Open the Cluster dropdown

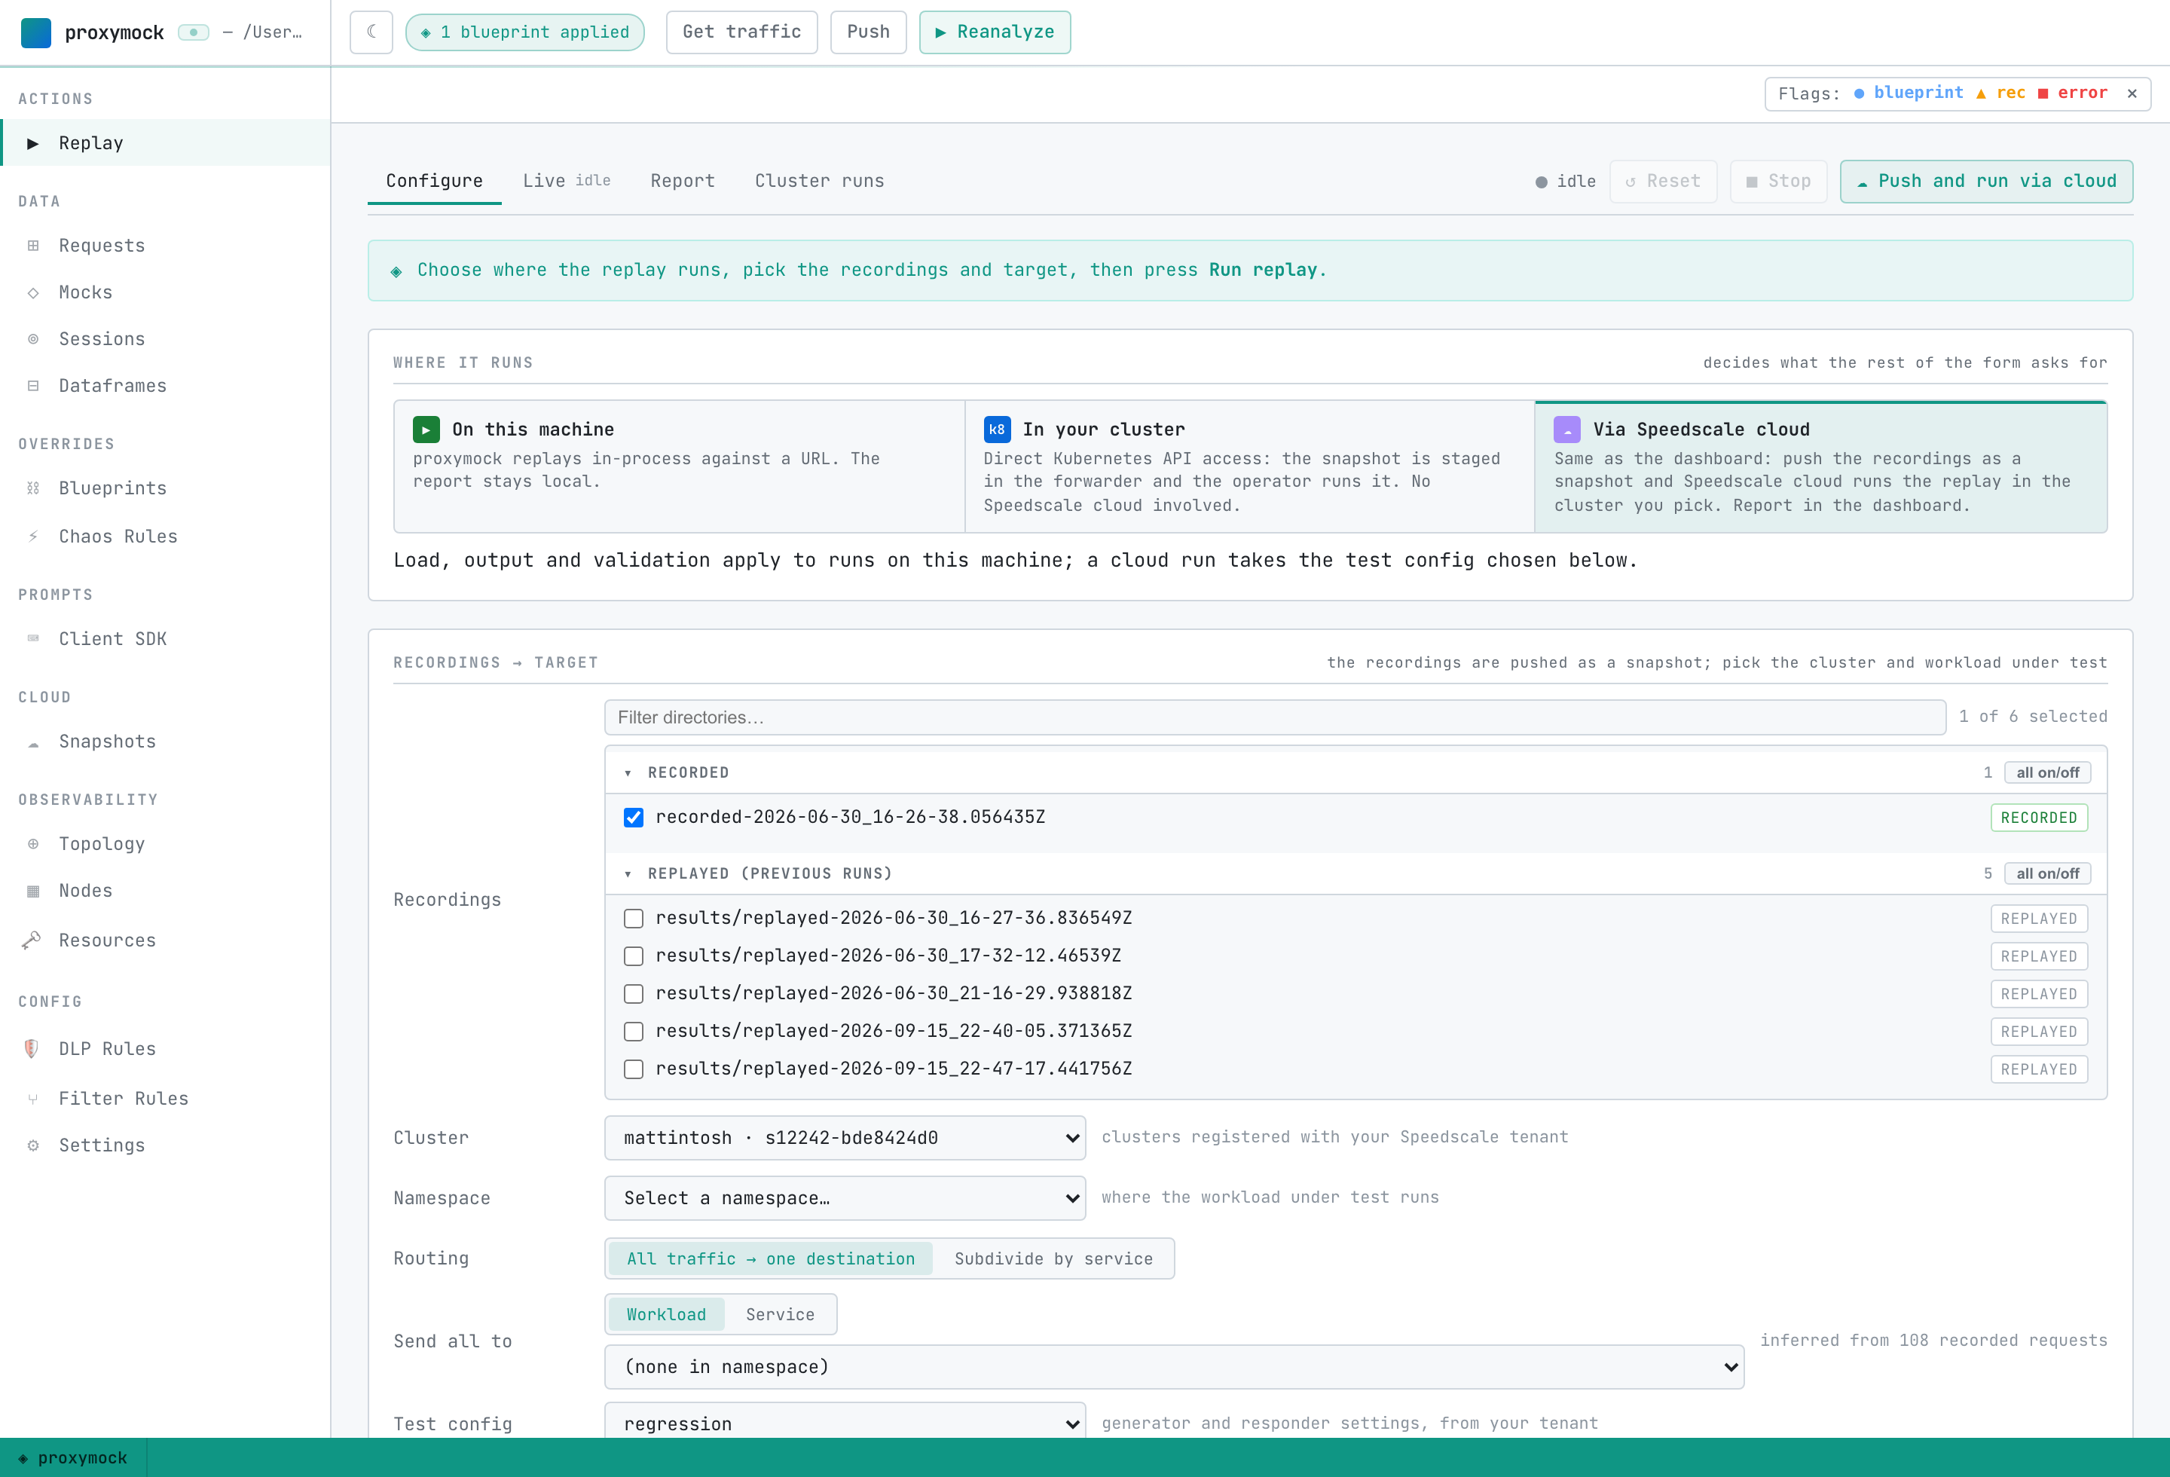coord(845,1138)
